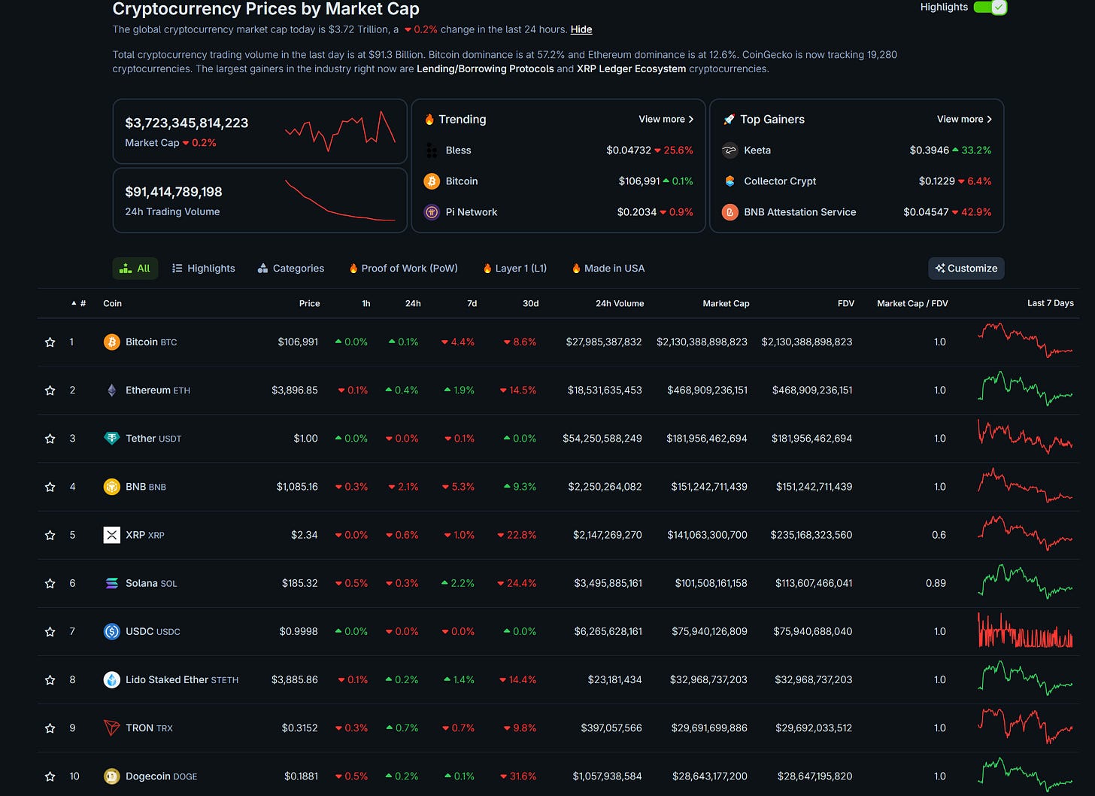Click the Bitcoin icon in Trending

pos(432,181)
